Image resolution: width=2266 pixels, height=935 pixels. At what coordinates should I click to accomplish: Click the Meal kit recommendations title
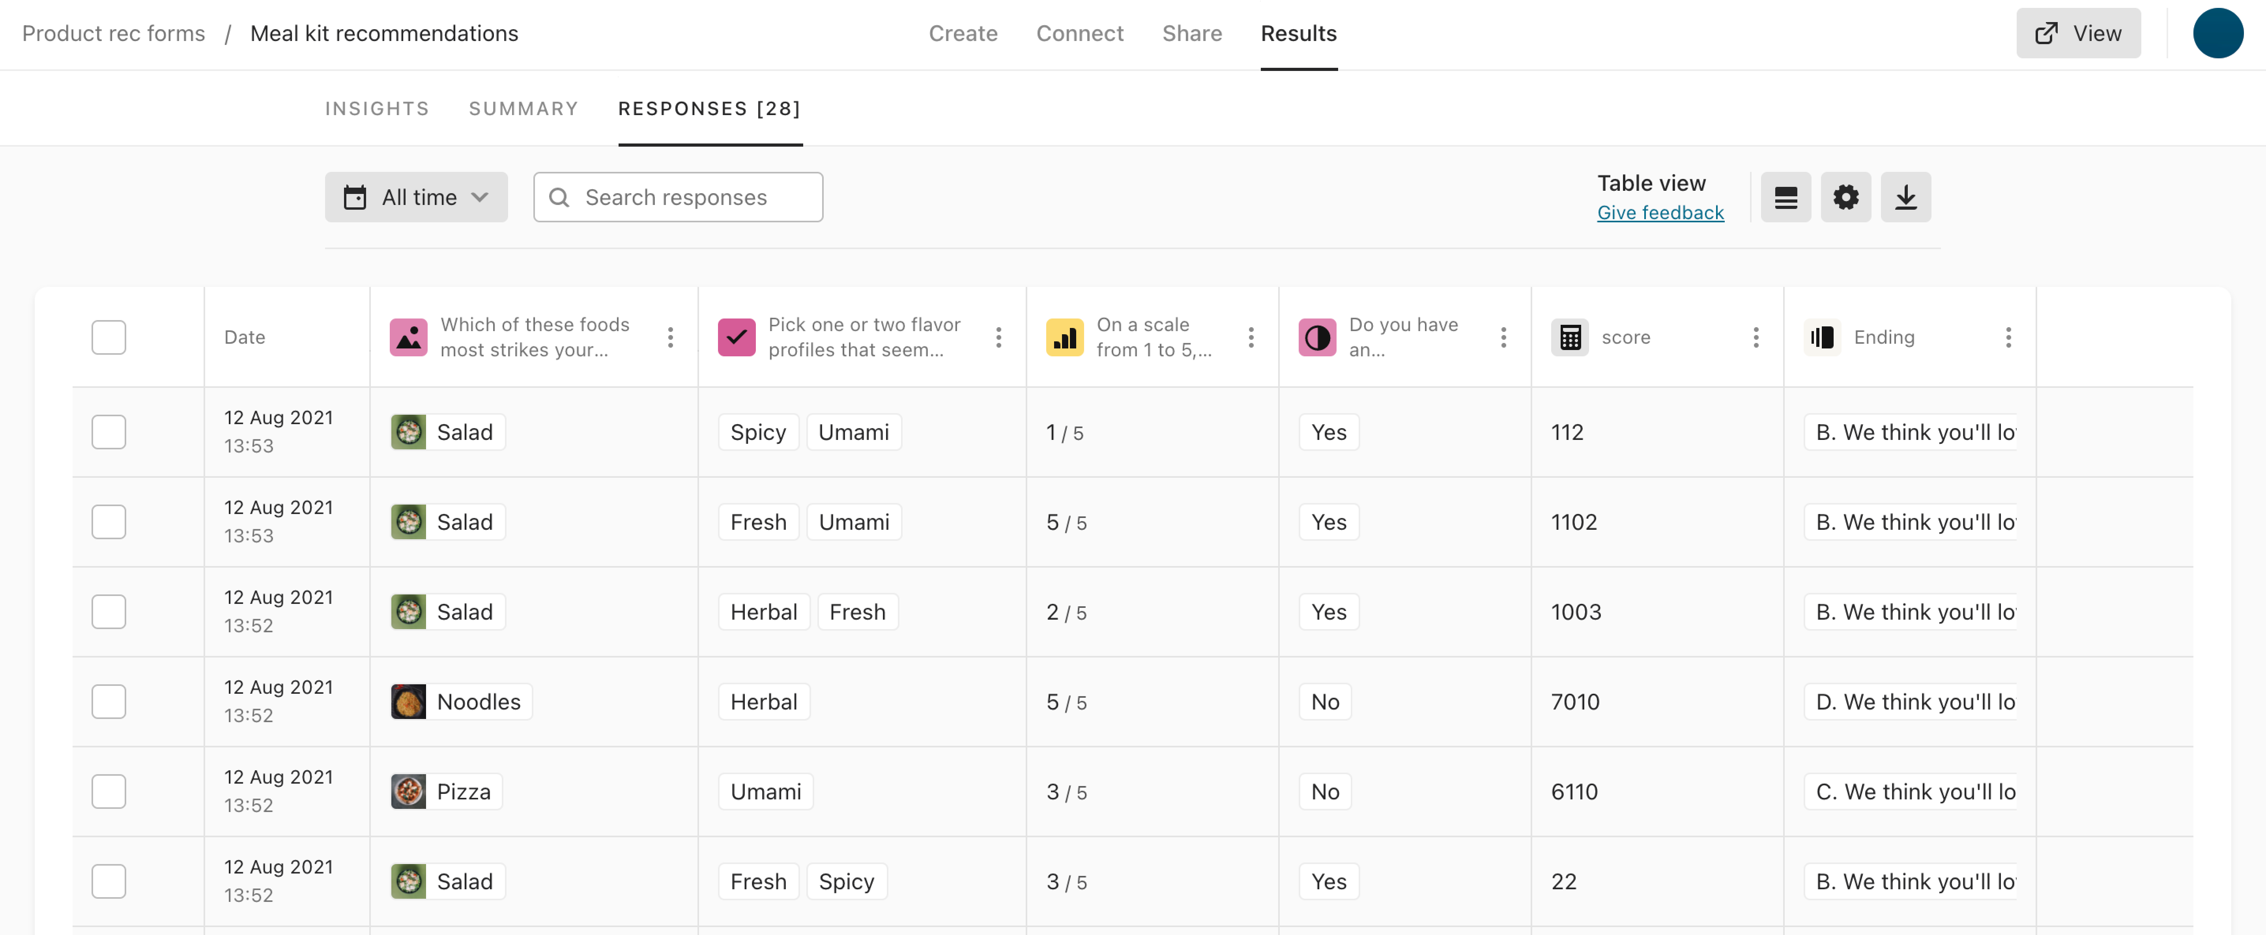click(x=384, y=34)
